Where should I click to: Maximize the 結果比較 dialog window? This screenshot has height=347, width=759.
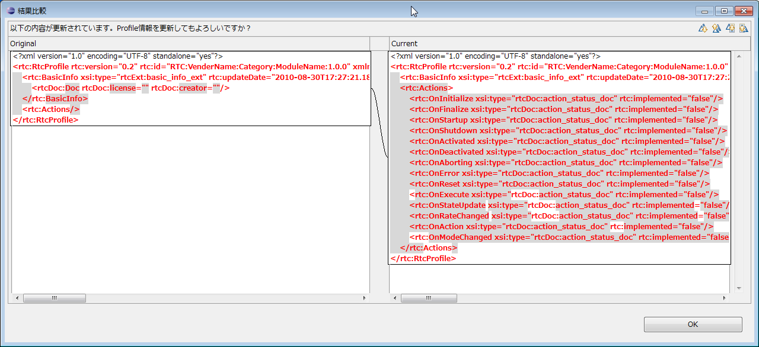point(723,11)
